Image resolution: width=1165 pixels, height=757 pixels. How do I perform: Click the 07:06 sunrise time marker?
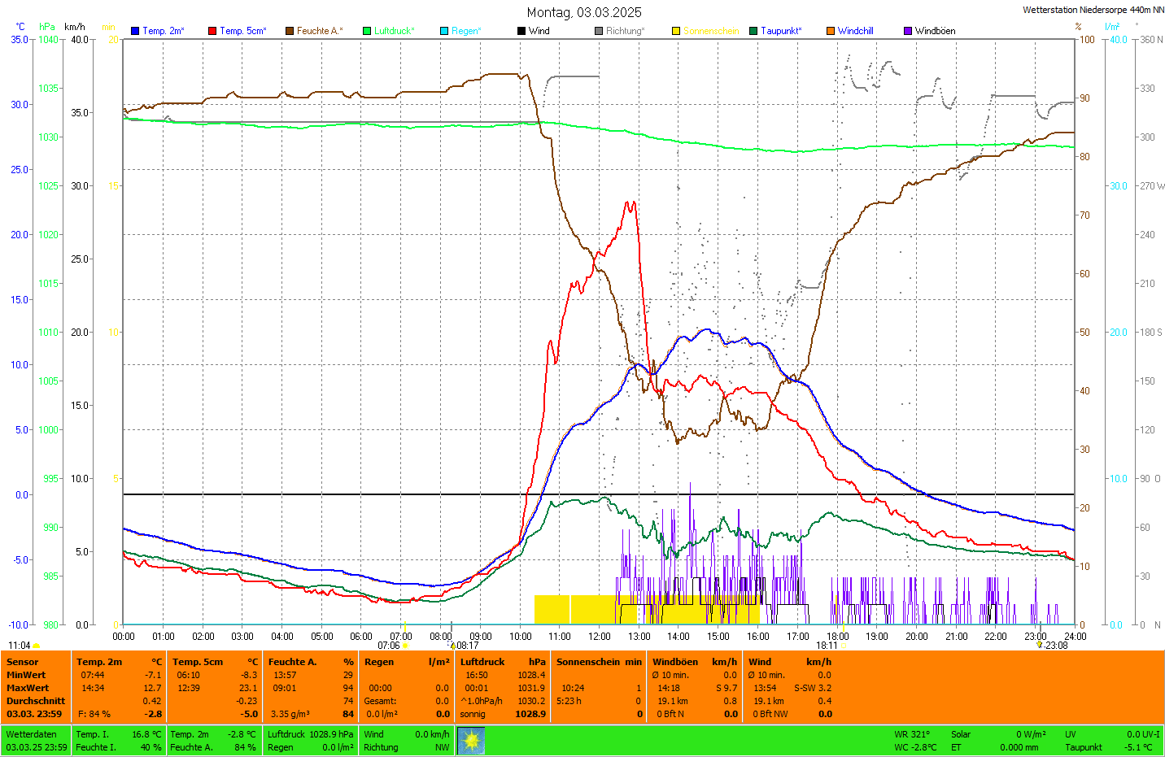point(389,646)
